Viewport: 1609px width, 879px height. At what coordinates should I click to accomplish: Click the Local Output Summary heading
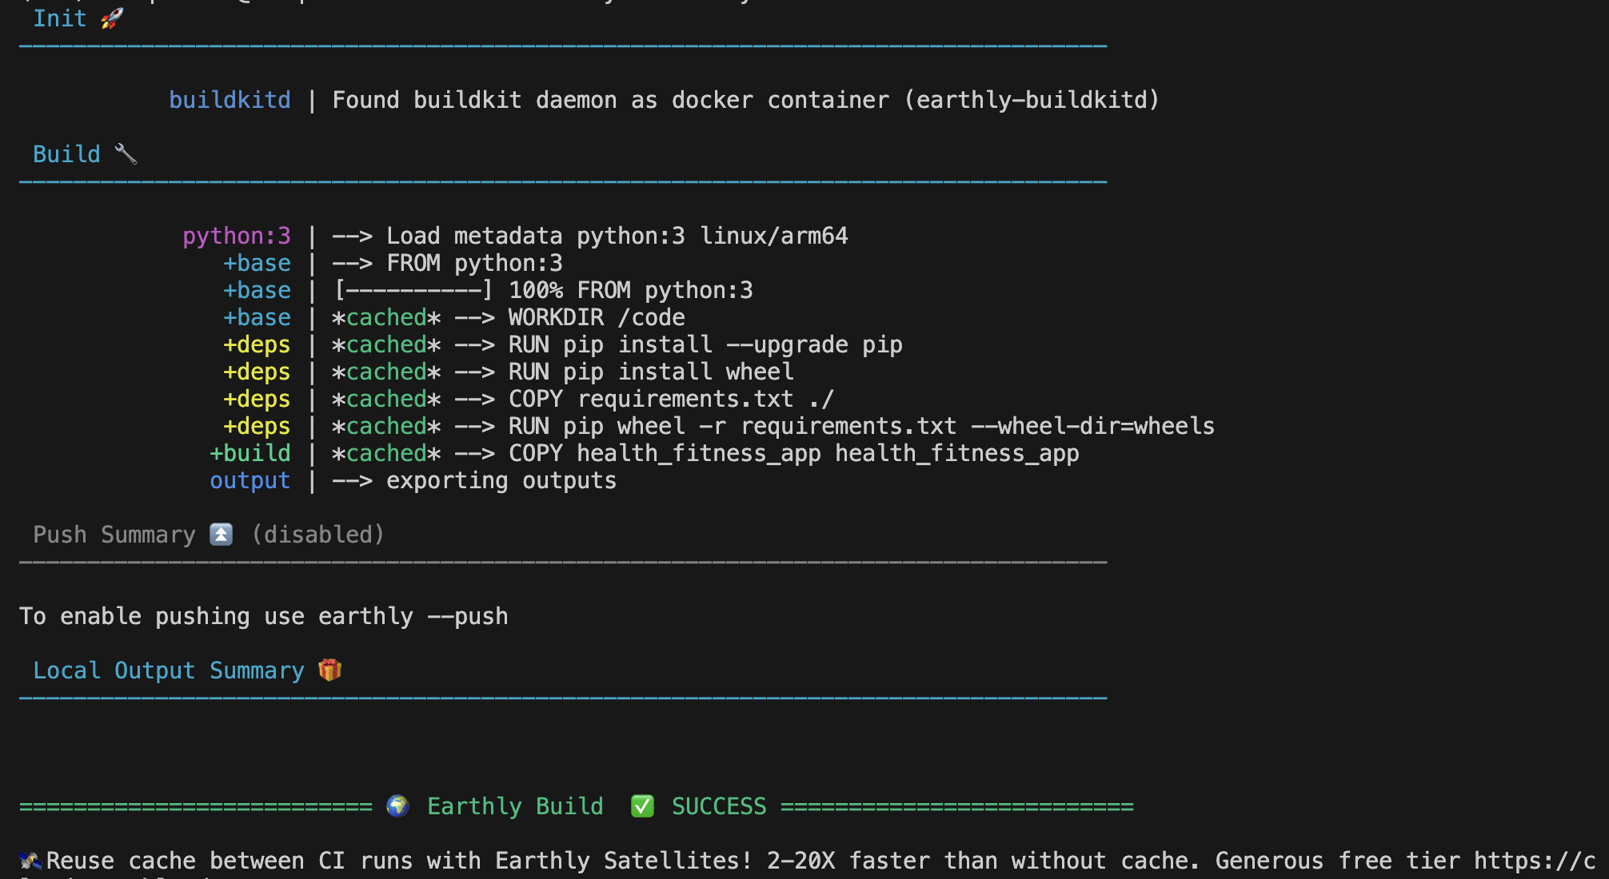tap(168, 670)
